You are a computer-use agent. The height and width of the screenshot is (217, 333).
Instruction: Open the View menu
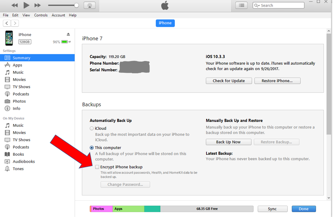click(x=26, y=15)
